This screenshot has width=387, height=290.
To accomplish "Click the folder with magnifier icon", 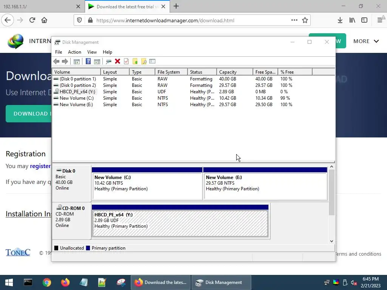I will (x=144, y=62).
